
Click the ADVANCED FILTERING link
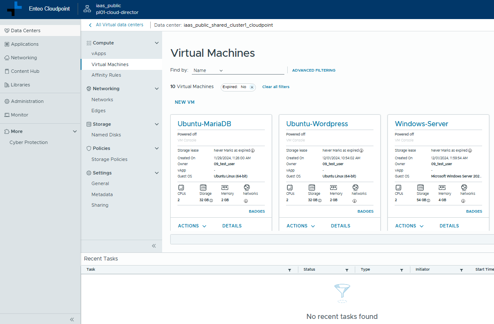click(x=314, y=70)
